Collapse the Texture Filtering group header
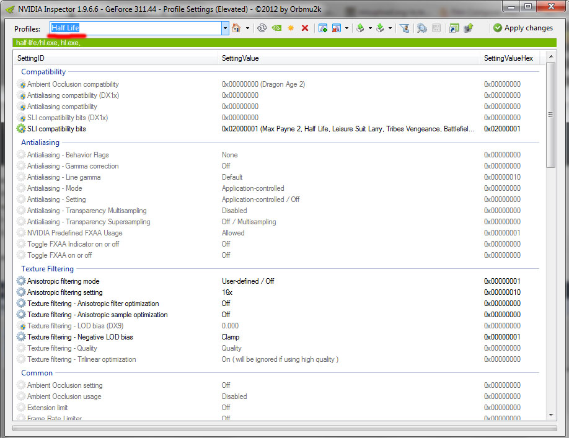569x438 pixels. click(x=47, y=269)
